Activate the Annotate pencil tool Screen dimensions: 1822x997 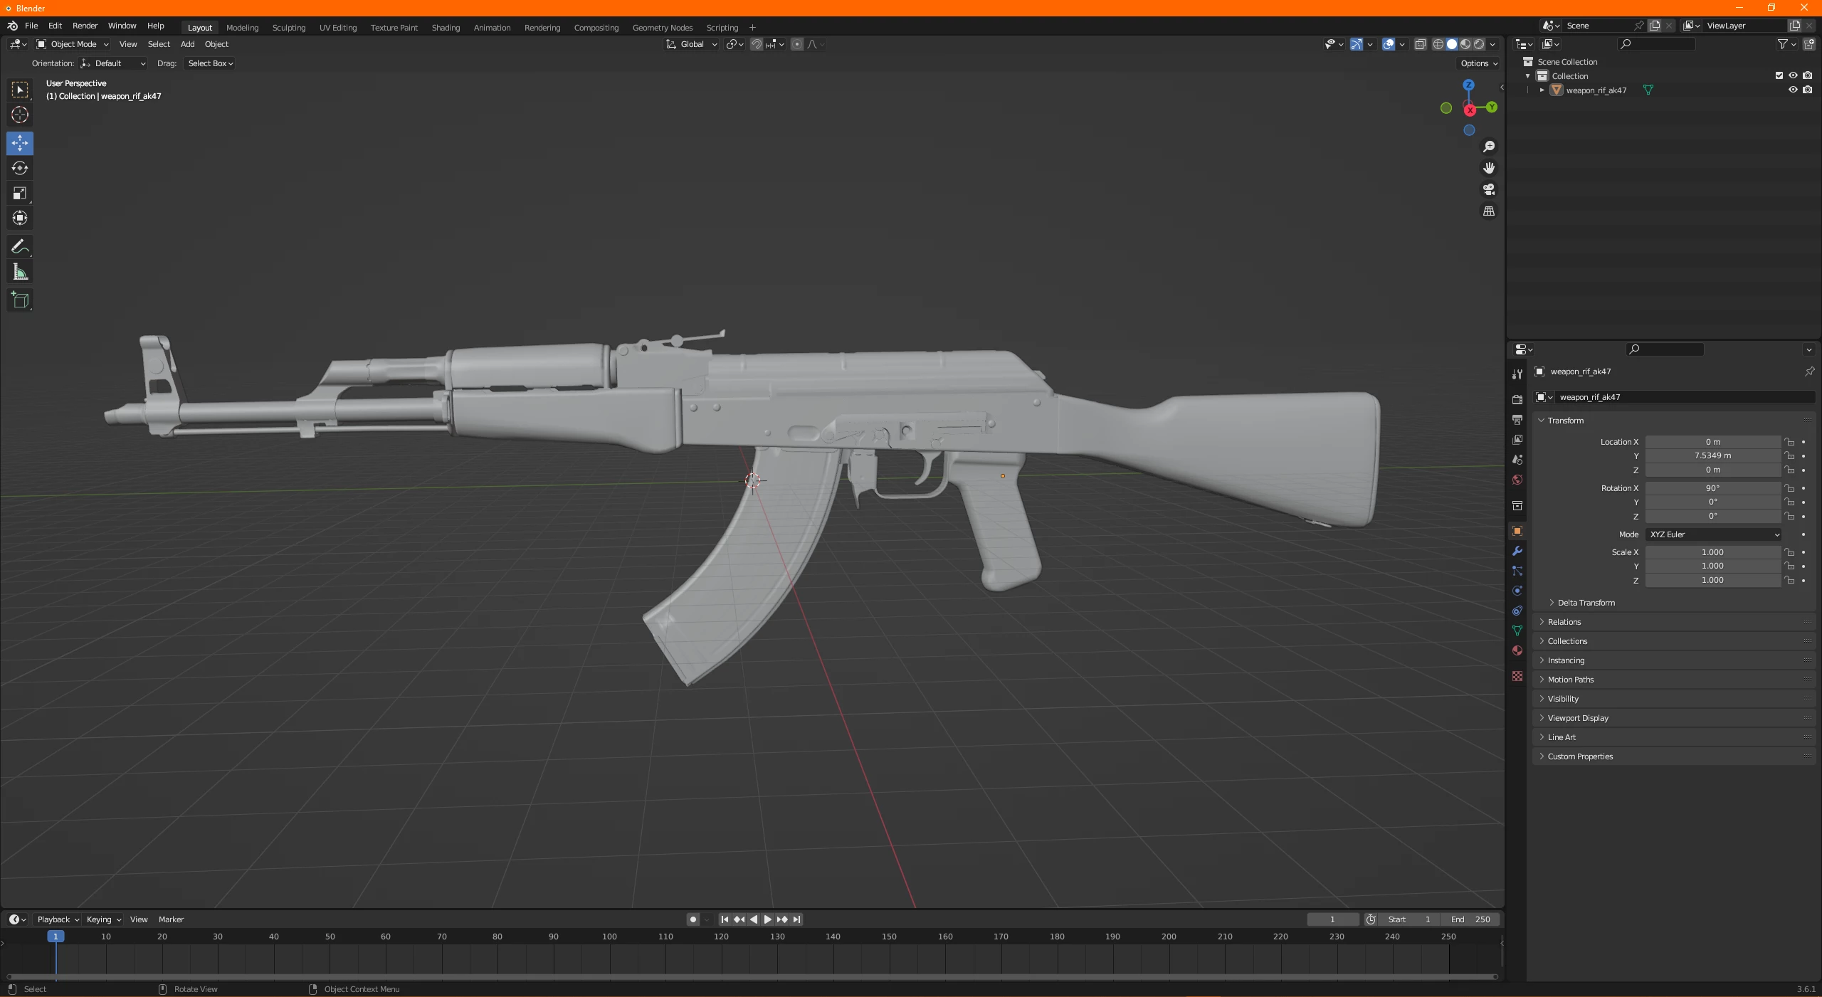click(x=20, y=247)
